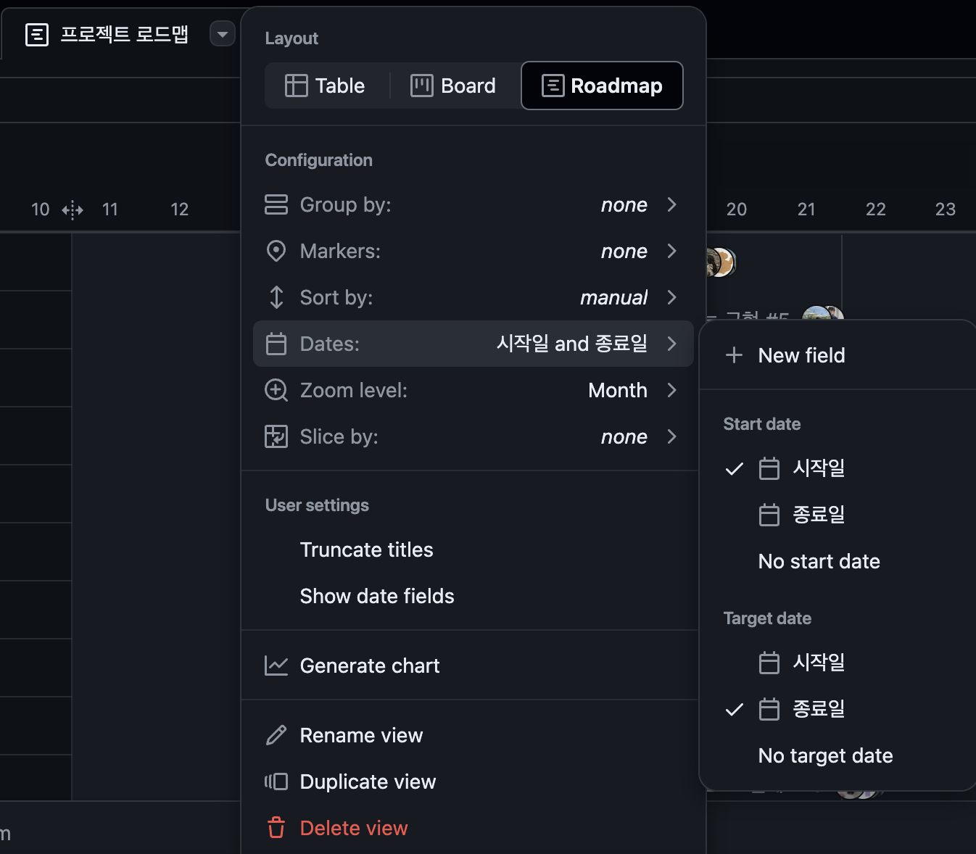
Task: Open Generate chart
Action: coord(473,666)
